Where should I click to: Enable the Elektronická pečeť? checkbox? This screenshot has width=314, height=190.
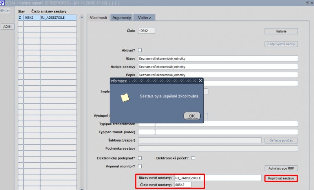[193, 158]
